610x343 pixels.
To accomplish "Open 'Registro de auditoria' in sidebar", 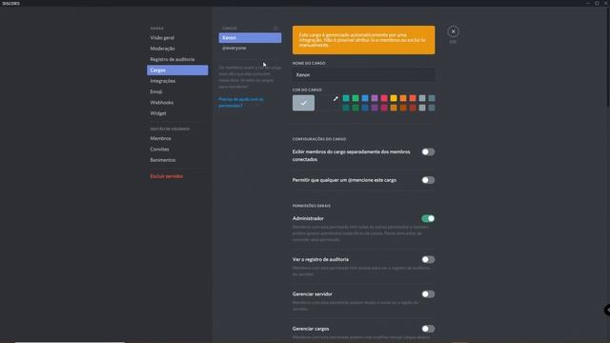I will pos(177,59).
